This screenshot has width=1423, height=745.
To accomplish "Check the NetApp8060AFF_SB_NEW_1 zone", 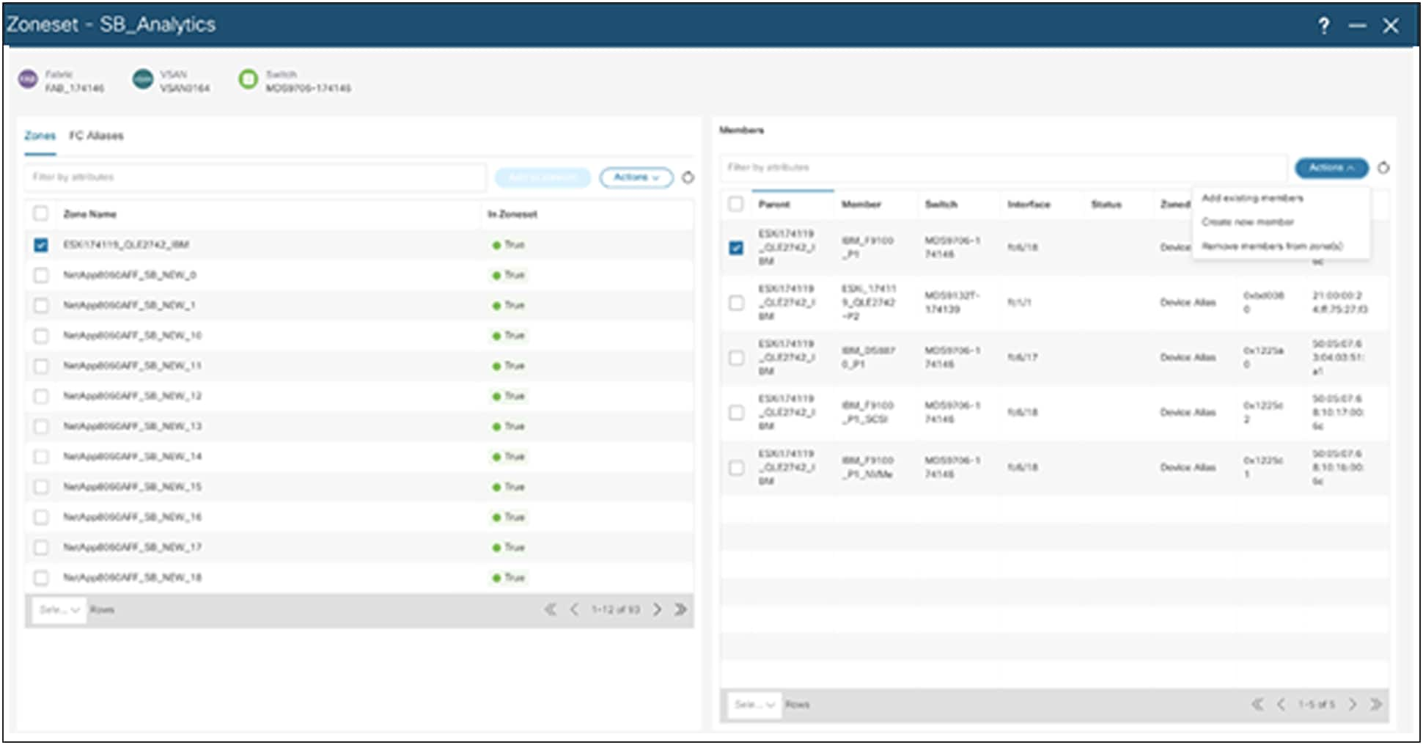I will (41, 305).
